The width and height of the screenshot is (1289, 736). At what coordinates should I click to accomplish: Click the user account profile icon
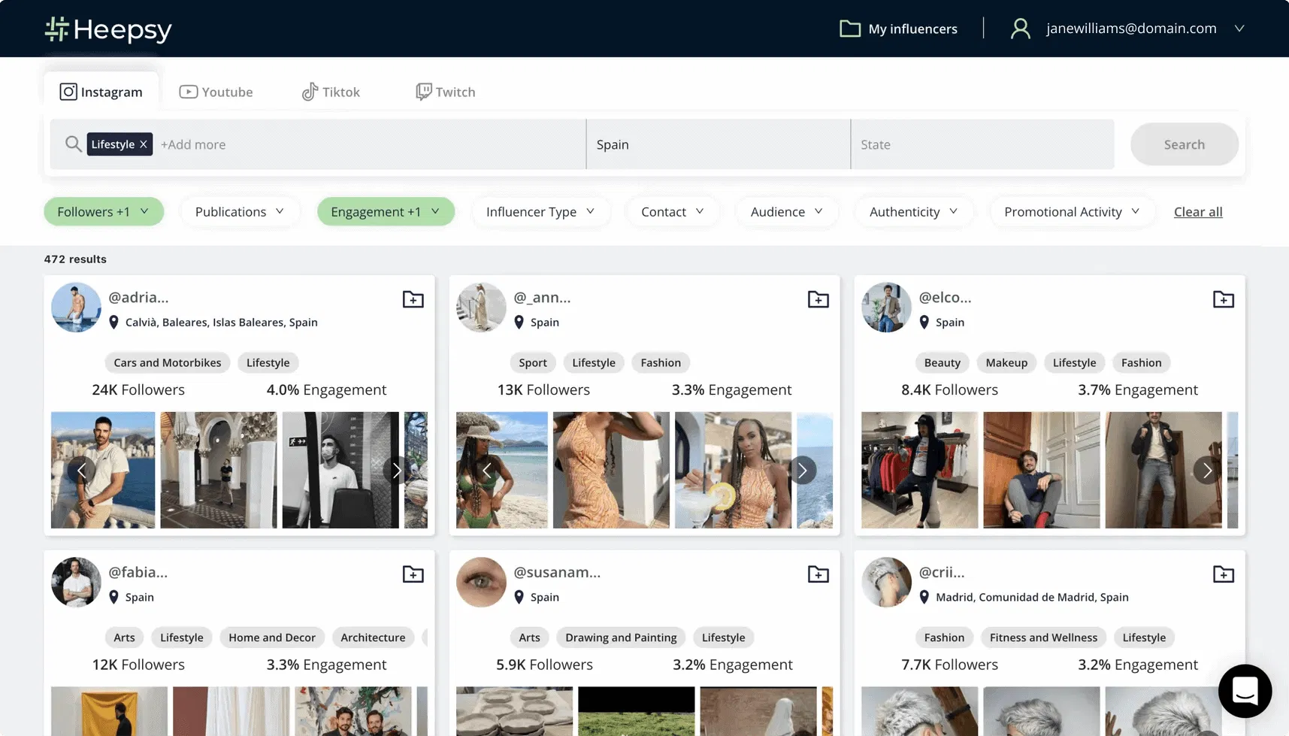pos(1020,29)
